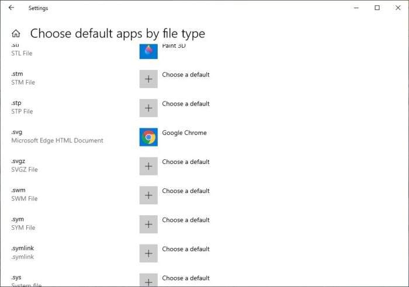Click the .swm extension text

tap(18, 190)
